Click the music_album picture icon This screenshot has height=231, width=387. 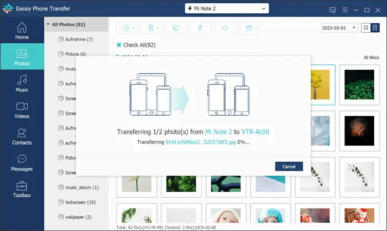(61, 187)
